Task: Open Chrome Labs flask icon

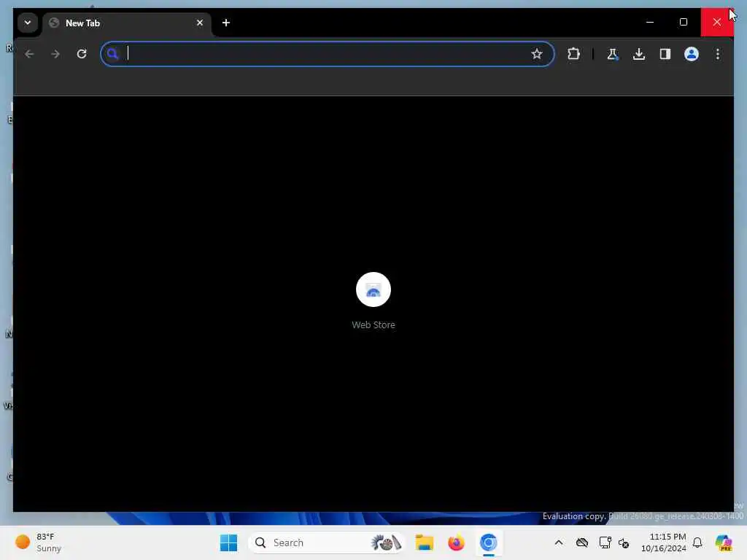Action: [x=613, y=54]
